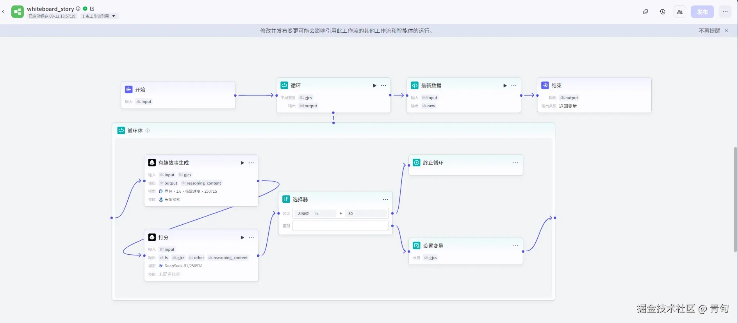Open version history clock icon

[x=663, y=12]
